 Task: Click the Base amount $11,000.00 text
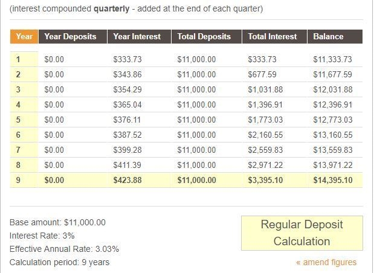pos(57,222)
